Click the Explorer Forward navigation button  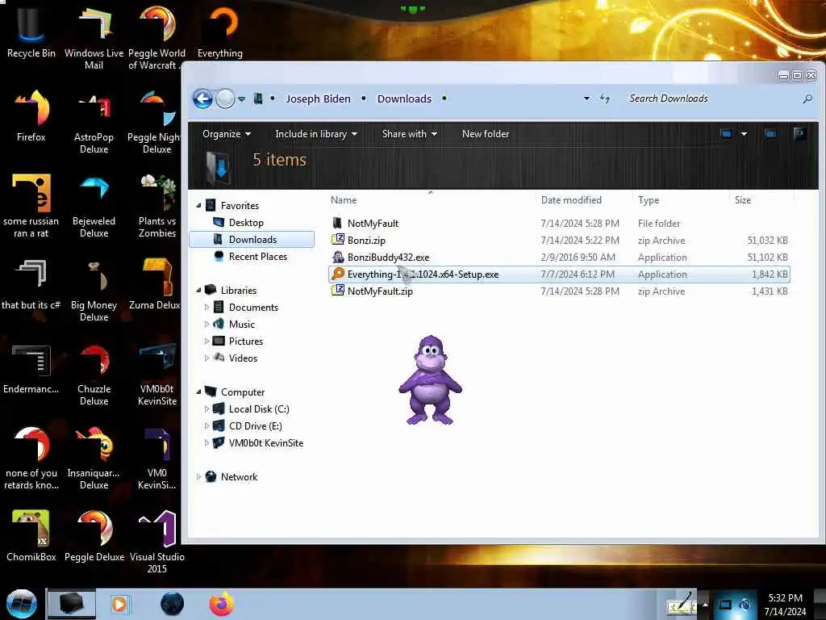226,98
